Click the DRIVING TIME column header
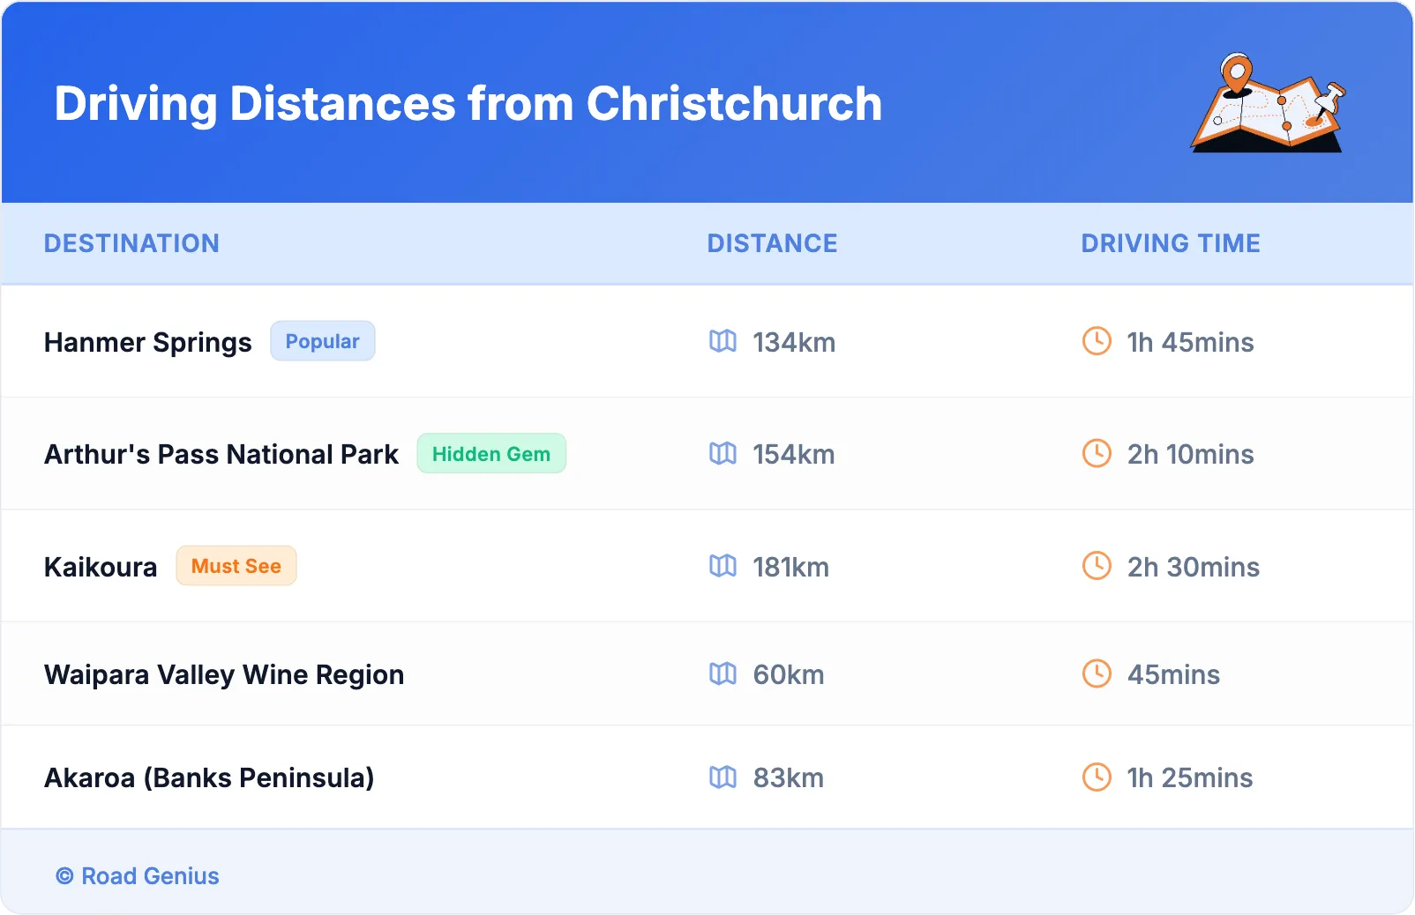The image size is (1415, 915). (x=1171, y=243)
